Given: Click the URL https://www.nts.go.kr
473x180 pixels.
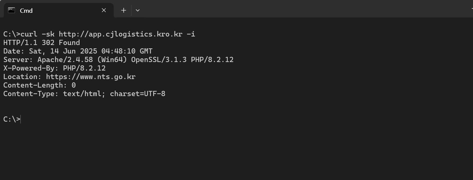Looking at the screenshot, I should [90, 77].
